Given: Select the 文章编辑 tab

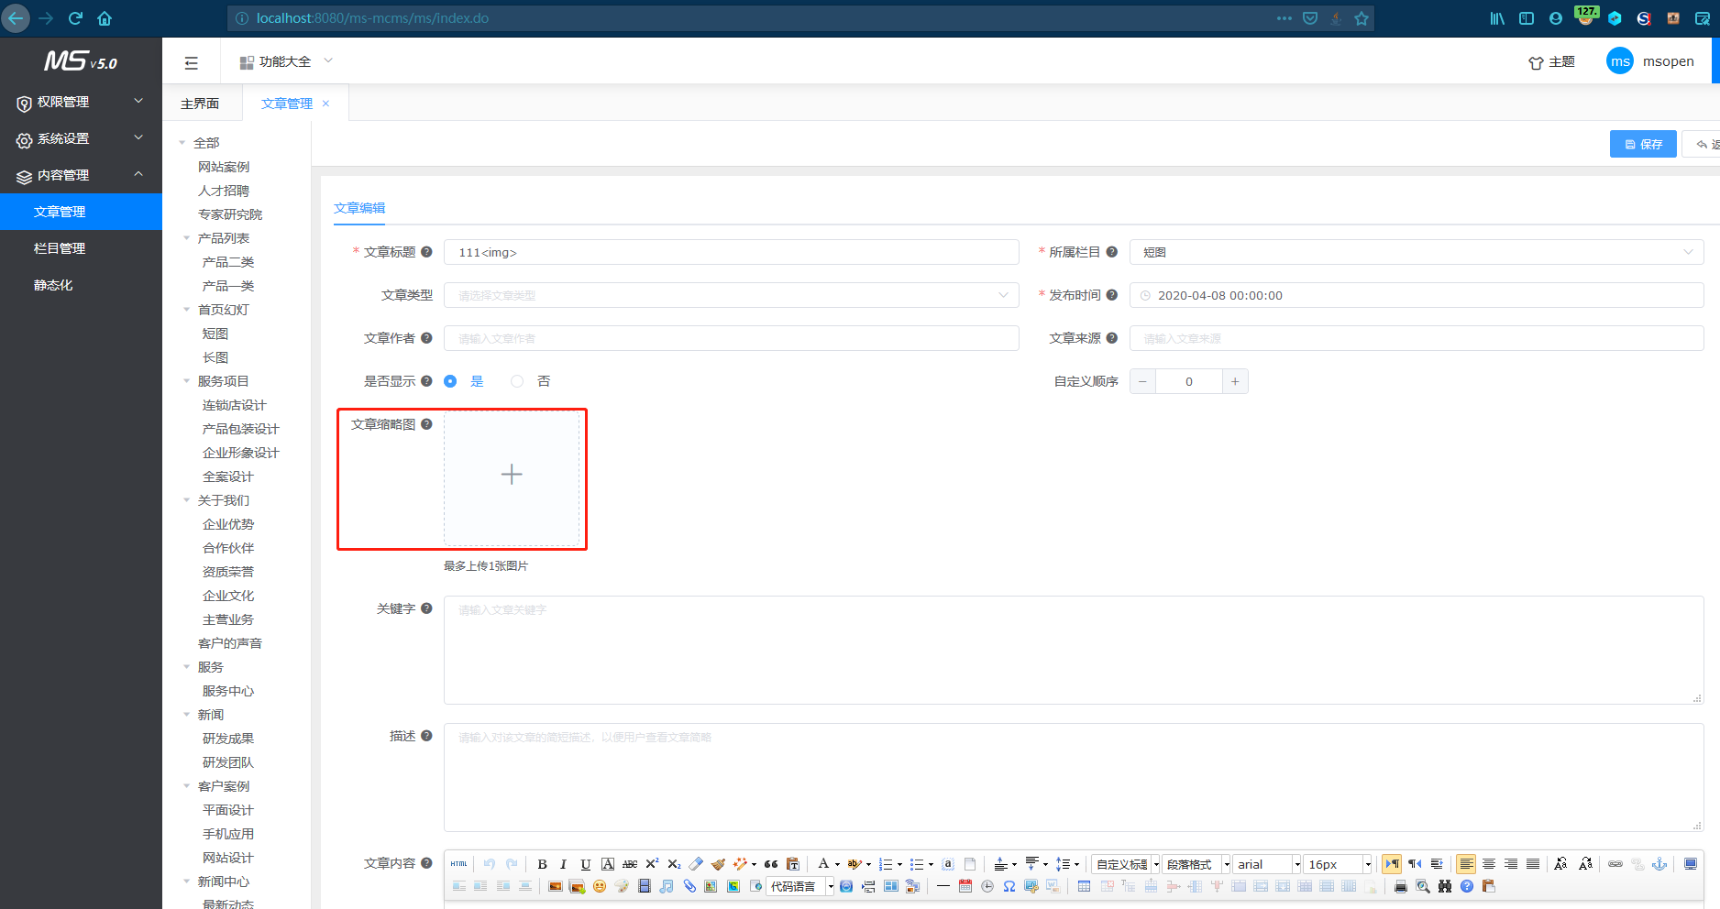Looking at the screenshot, I should coord(359,208).
